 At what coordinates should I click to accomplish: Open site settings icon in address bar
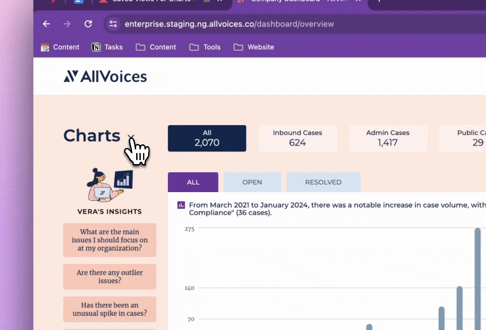coord(113,24)
